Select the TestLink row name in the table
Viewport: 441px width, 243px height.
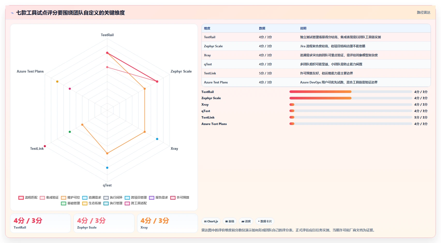pyautogui.click(x=210, y=73)
